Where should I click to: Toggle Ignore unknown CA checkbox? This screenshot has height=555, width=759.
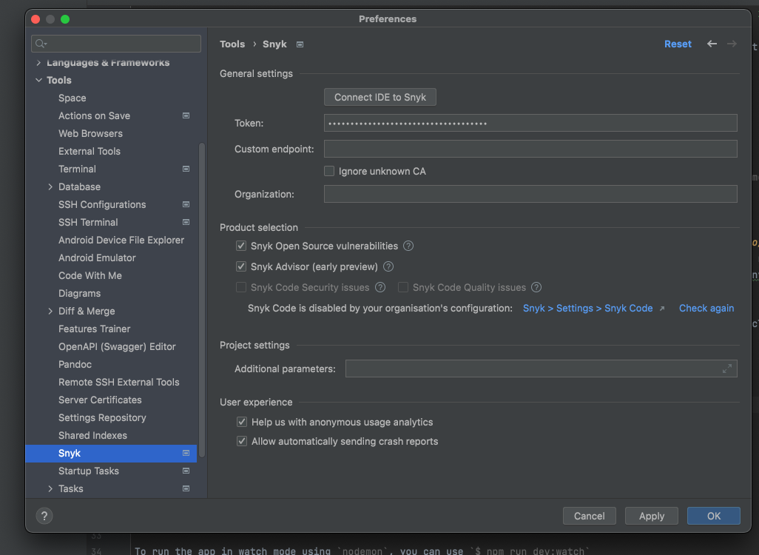click(x=329, y=172)
